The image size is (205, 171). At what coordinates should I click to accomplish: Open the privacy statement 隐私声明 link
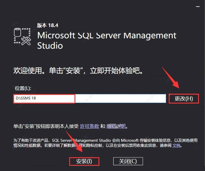(x=116, y=126)
